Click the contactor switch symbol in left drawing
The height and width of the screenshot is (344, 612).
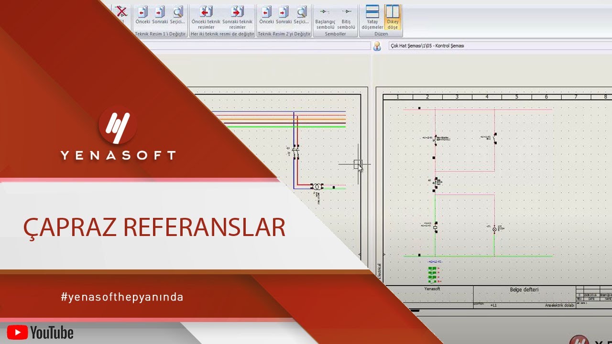click(296, 152)
